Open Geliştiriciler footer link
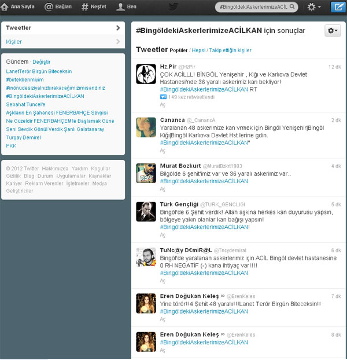Viewport: 347px width, 360px height. pos(20,191)
